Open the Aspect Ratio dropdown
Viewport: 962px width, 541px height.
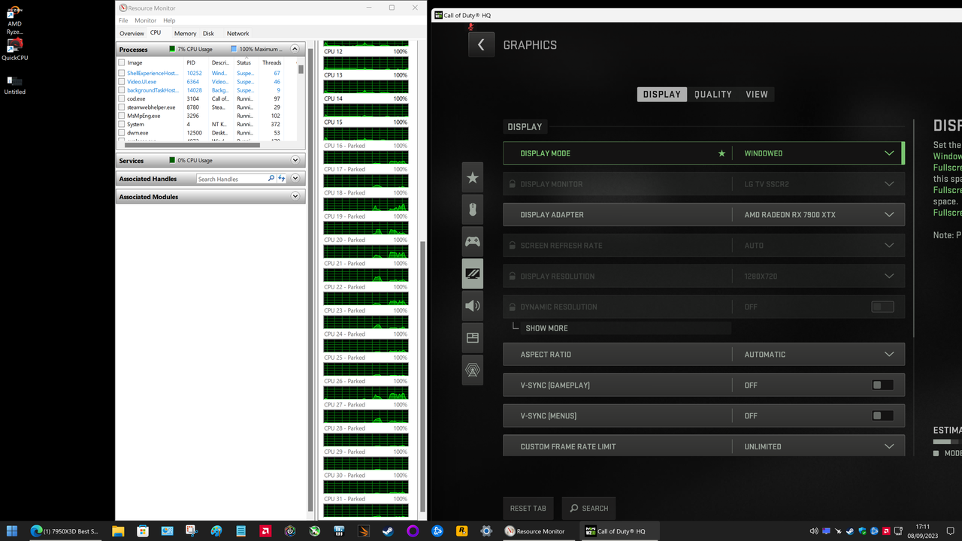(703, 355)
